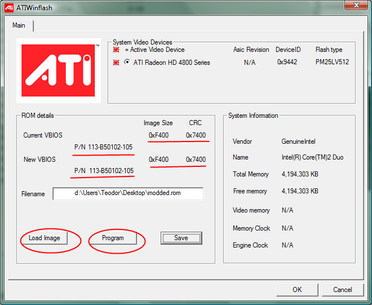
Task: Click the Save button
Action: pyautogui.click(x=181, y=238)
